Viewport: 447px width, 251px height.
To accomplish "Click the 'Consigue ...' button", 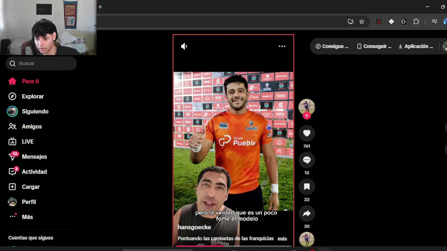I will 332,46.
